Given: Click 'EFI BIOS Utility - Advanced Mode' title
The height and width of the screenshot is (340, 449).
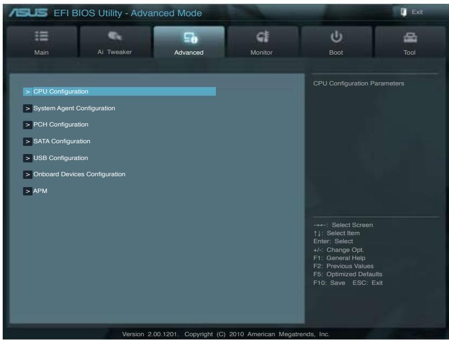Looking at the screenshot, I should (x=128, y=13).
